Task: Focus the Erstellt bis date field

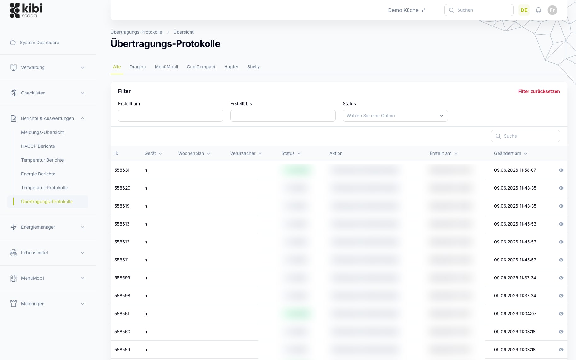Action: [283, 116]
